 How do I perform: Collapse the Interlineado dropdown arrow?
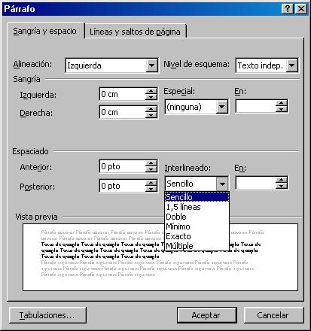[x=222, y=184]
